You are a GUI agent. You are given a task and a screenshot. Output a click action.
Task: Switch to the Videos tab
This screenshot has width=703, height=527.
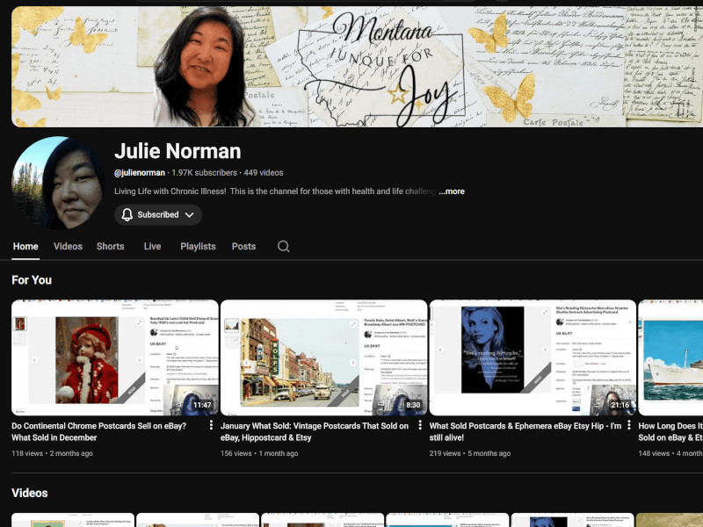(x=68, y=246)
